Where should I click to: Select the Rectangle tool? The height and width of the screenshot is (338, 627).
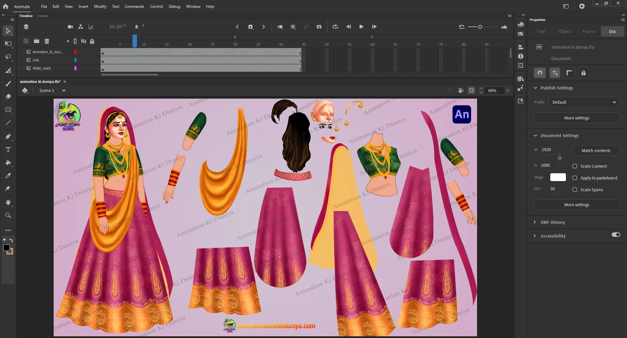[x=8, y=110]
